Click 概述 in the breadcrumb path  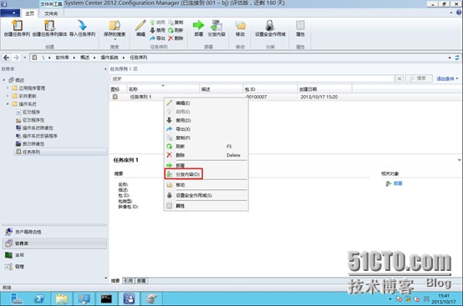click(x=84, y=58)
